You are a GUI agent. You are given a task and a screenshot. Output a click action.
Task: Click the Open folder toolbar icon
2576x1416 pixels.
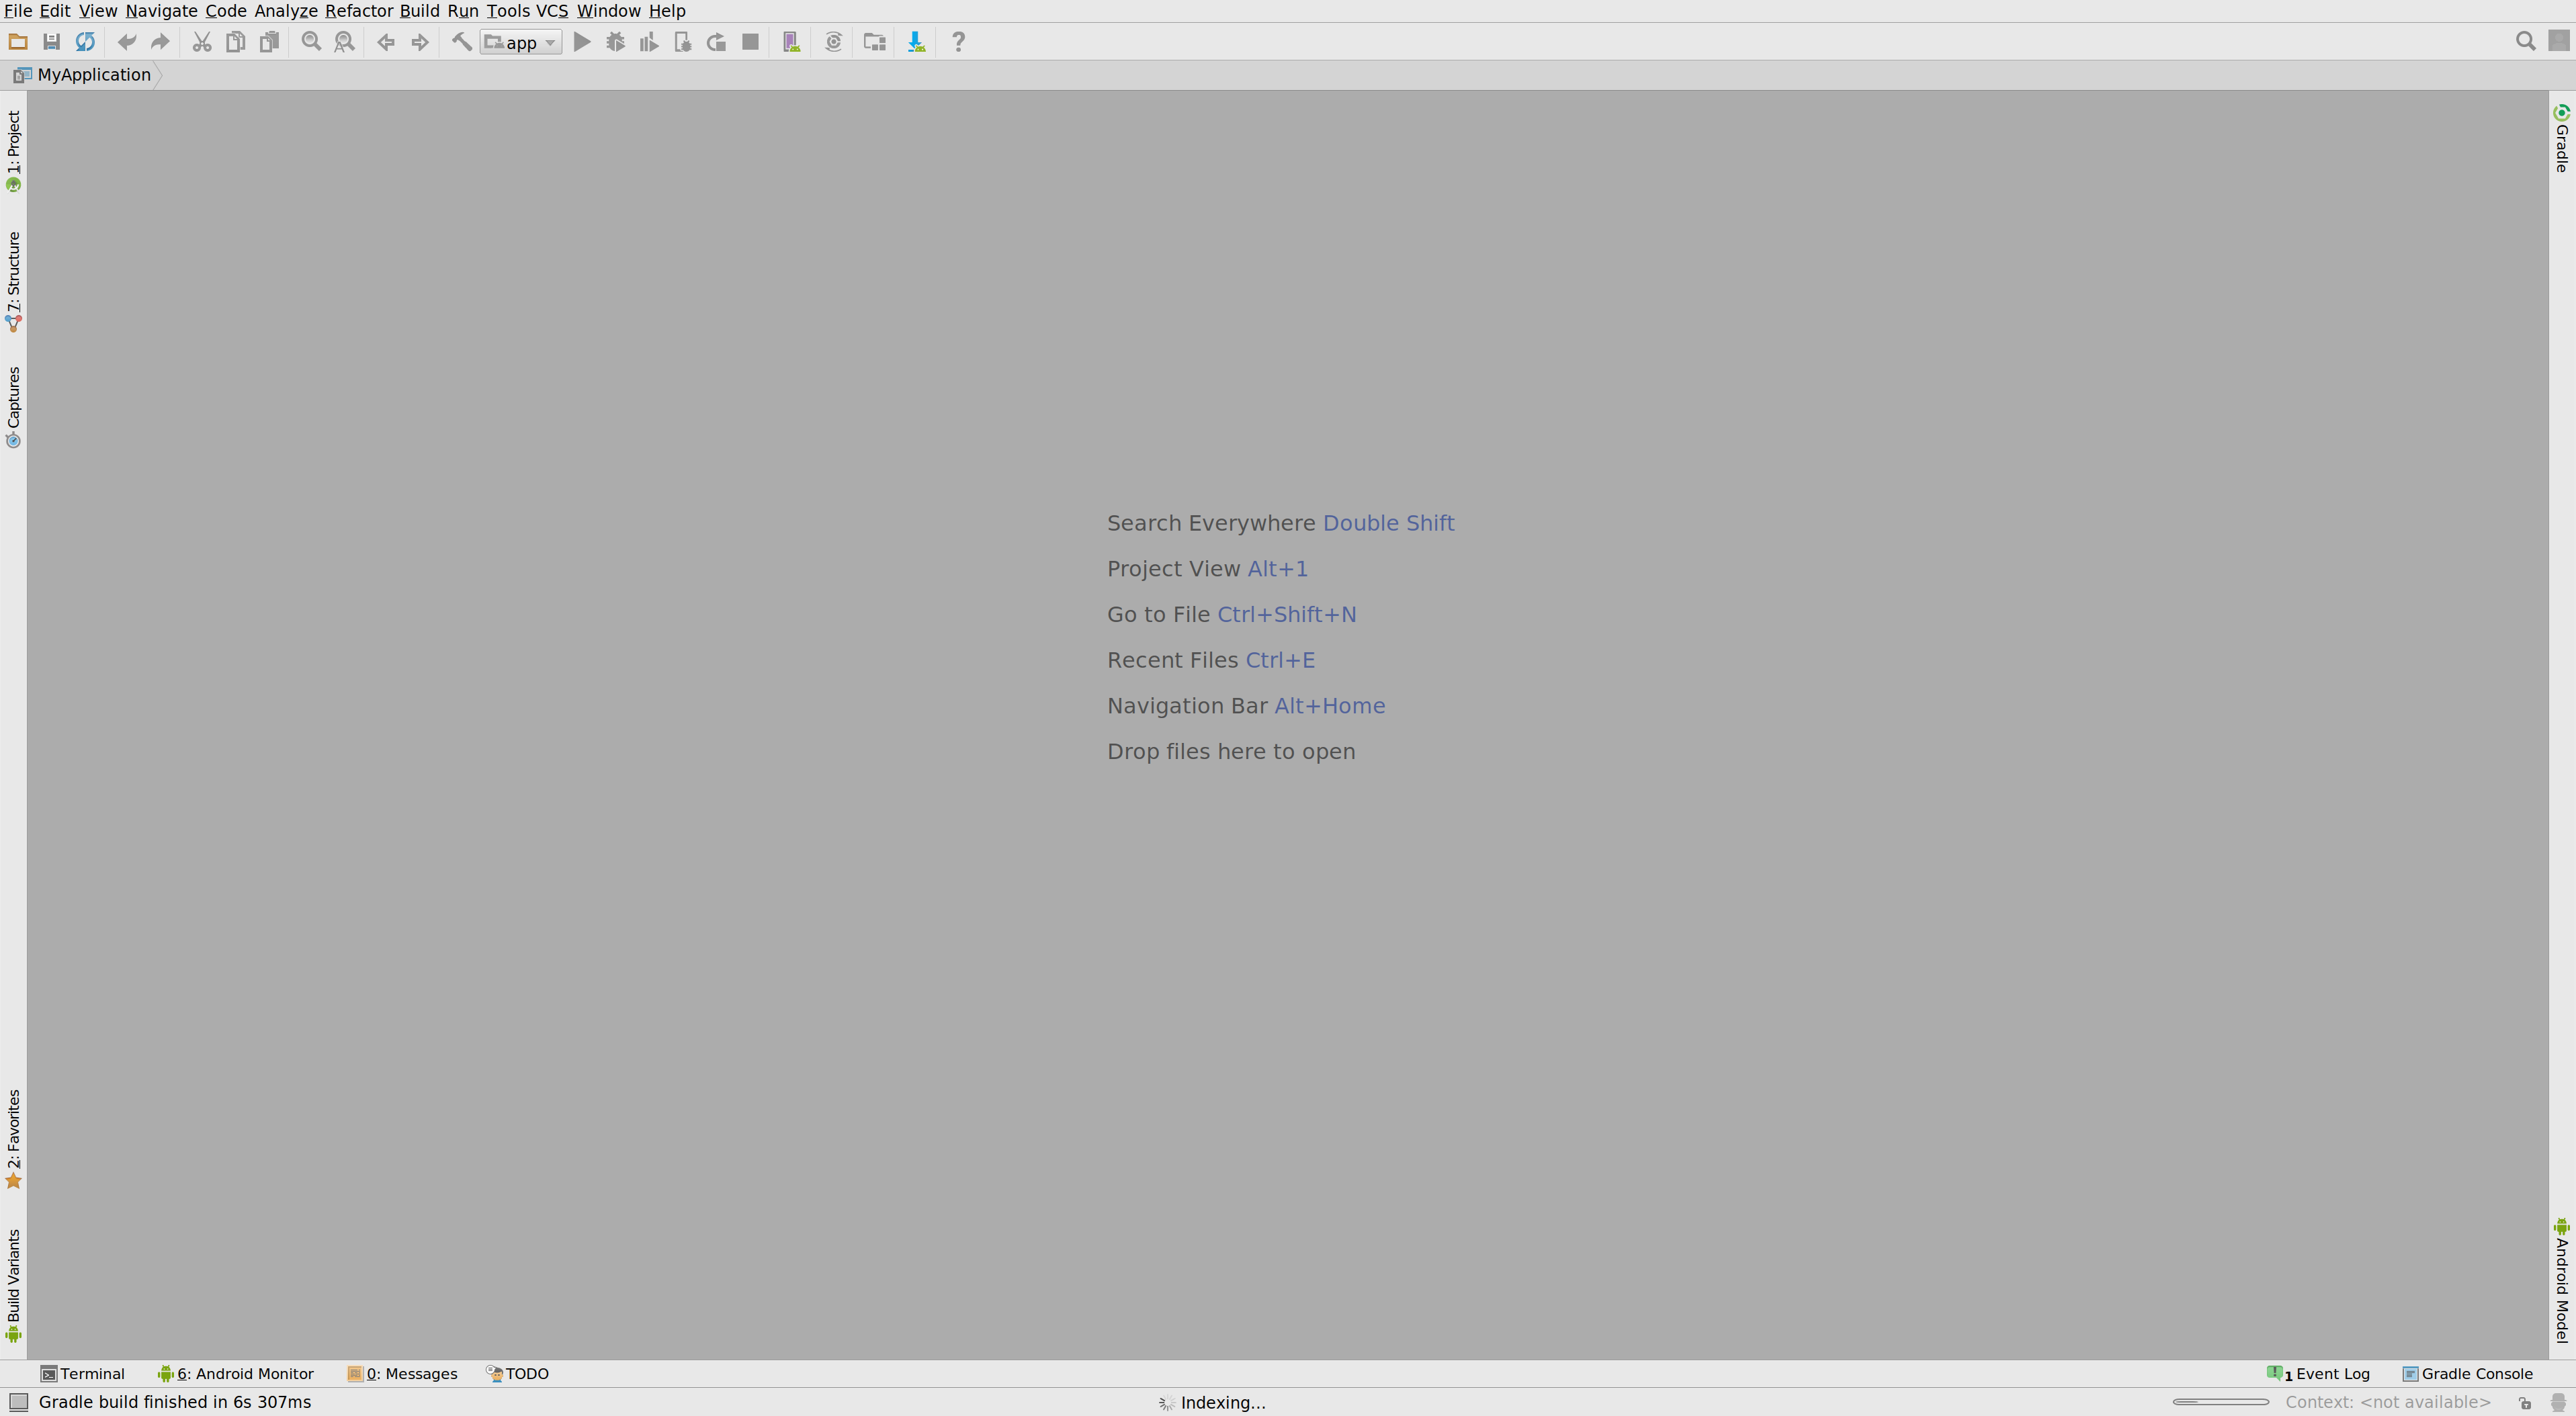(x=17, y=42)
